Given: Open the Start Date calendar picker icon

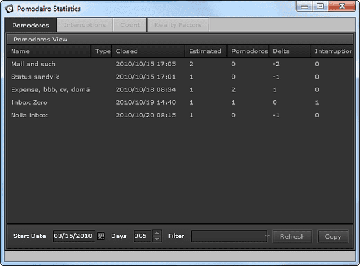Looking at the screenshot, I should point(101,236).
